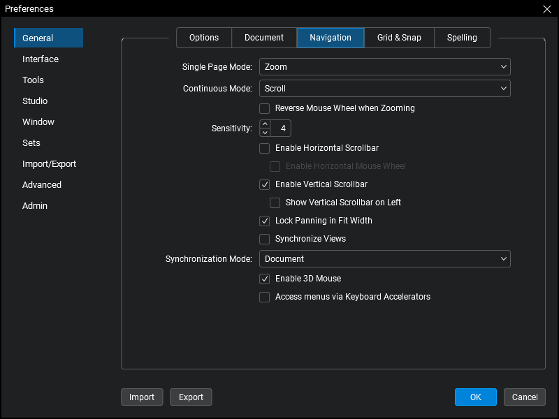The height and width of the screenshot is (419, 559).
Task: Select Interface in the left sidebar
Action: pos(41,59)
